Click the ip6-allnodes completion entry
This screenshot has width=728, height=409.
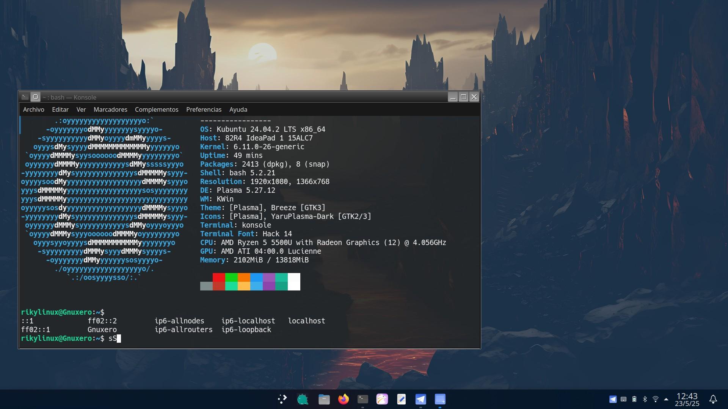(179, 321)
